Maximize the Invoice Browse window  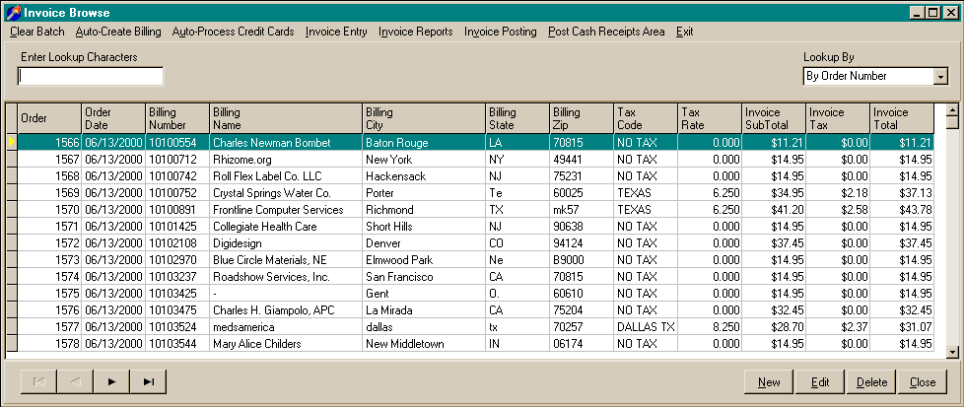pyautogui.click(x=934, y=13)
